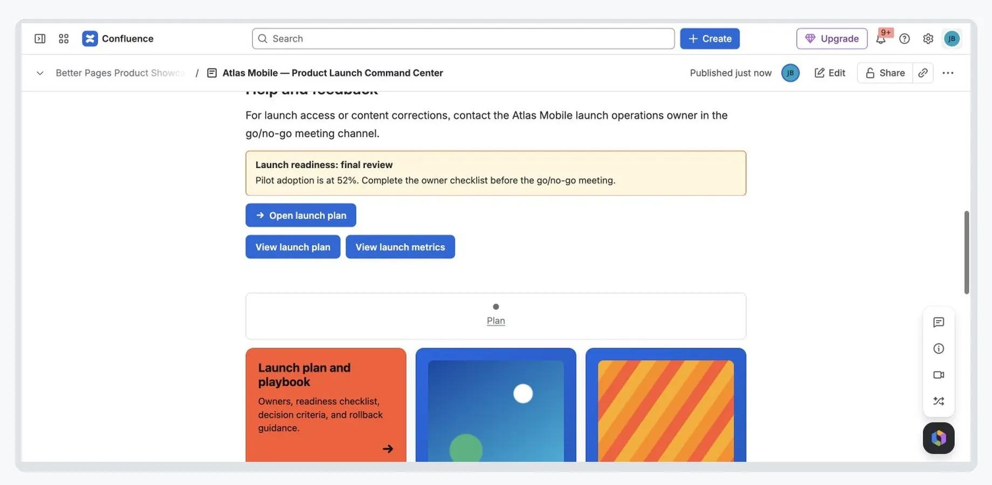Start a video recording icon
The image size is (992, 485).
pos(939,375)
